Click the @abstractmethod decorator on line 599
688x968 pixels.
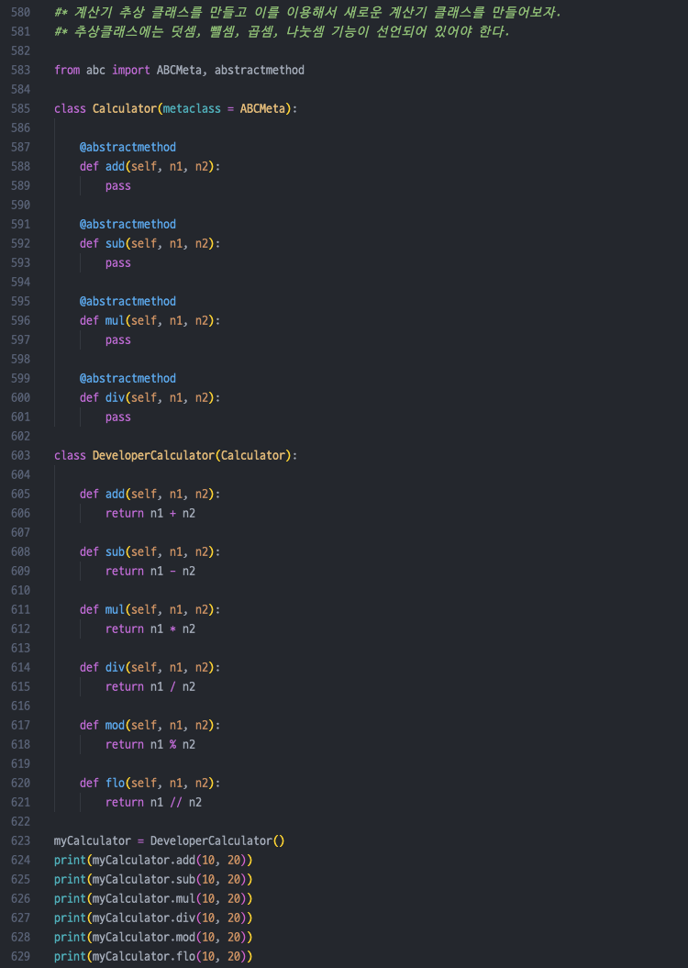(128, 378)
